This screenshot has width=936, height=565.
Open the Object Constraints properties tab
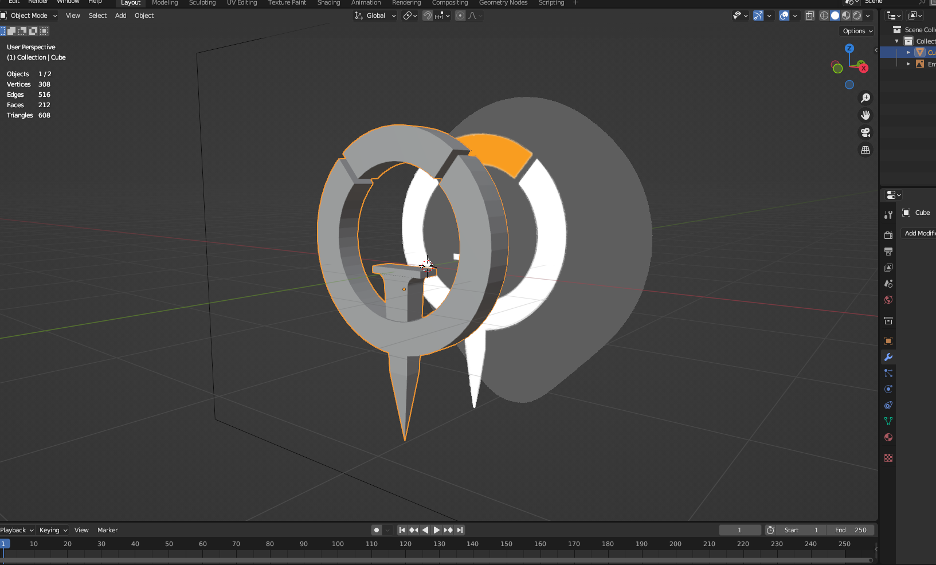click(x=888, y=405)
